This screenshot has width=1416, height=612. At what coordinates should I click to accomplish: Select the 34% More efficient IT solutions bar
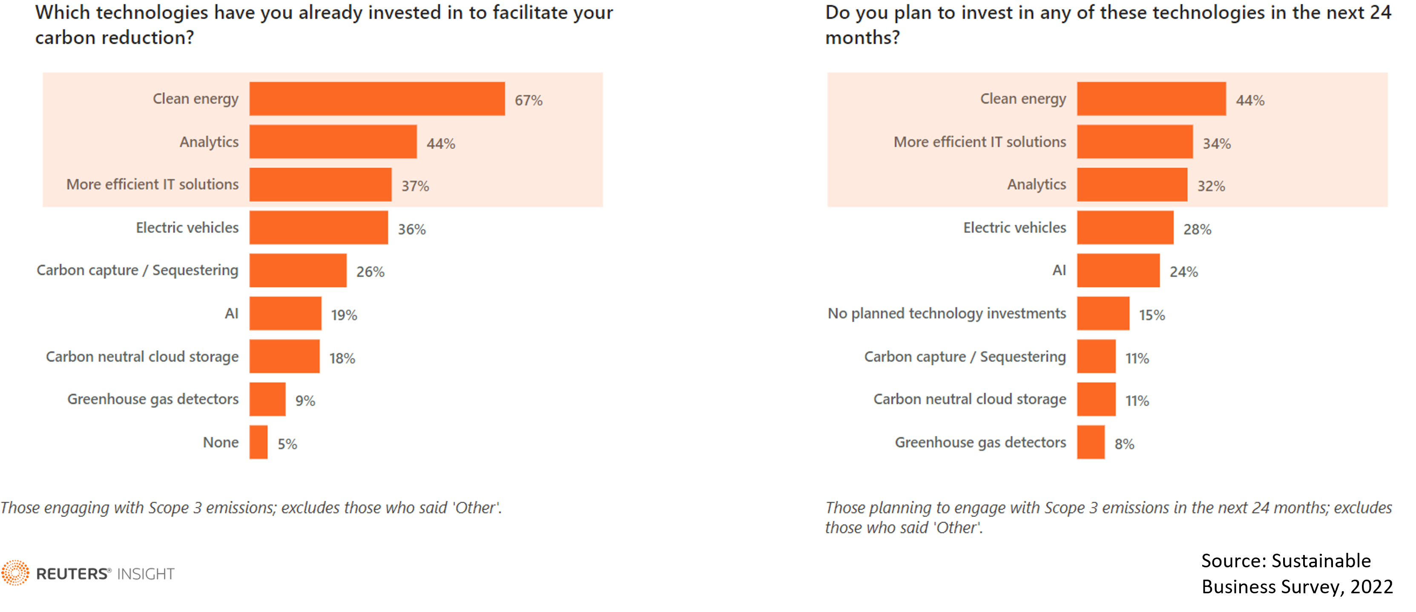point(1135,142)
